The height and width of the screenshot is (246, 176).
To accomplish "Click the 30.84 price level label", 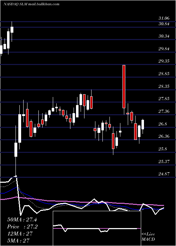I will click(164, 24).
